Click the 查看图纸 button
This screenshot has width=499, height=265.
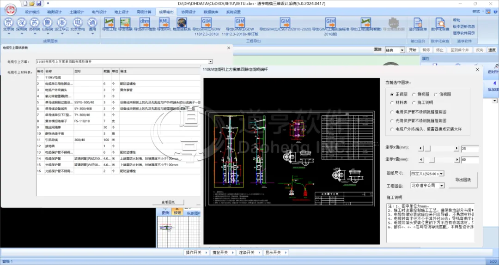[x=168, y=202]
